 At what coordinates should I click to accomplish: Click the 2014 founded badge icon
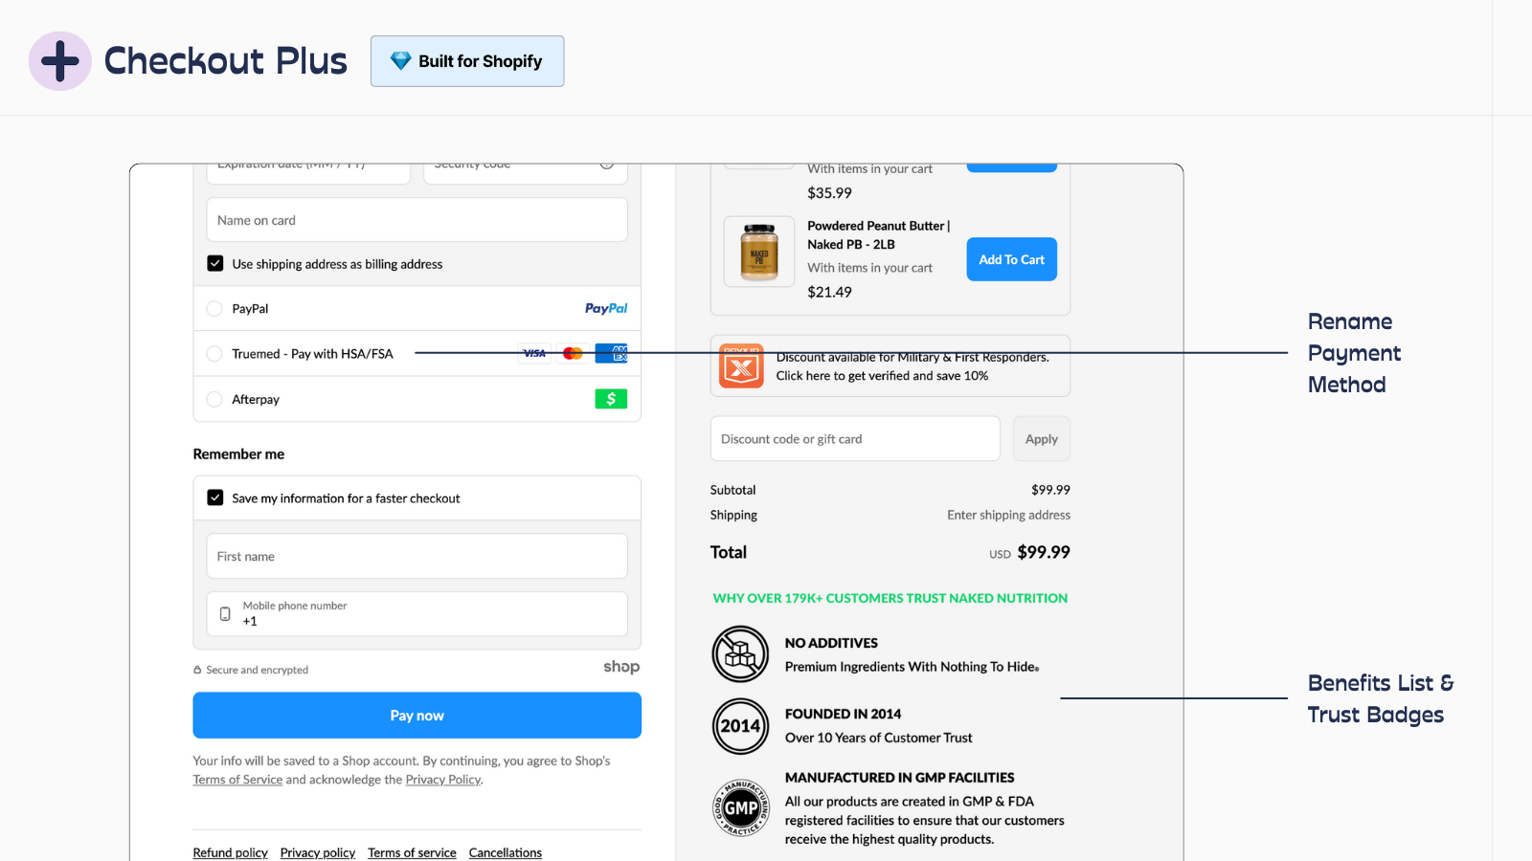[740, 726]
